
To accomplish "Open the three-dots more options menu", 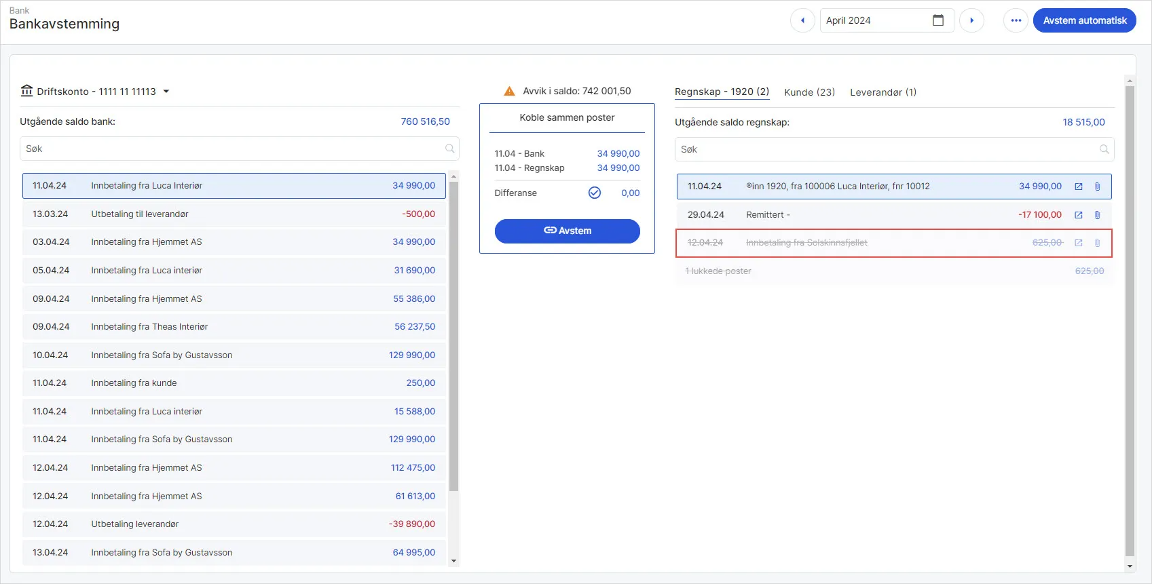I will pos(1016,20).
